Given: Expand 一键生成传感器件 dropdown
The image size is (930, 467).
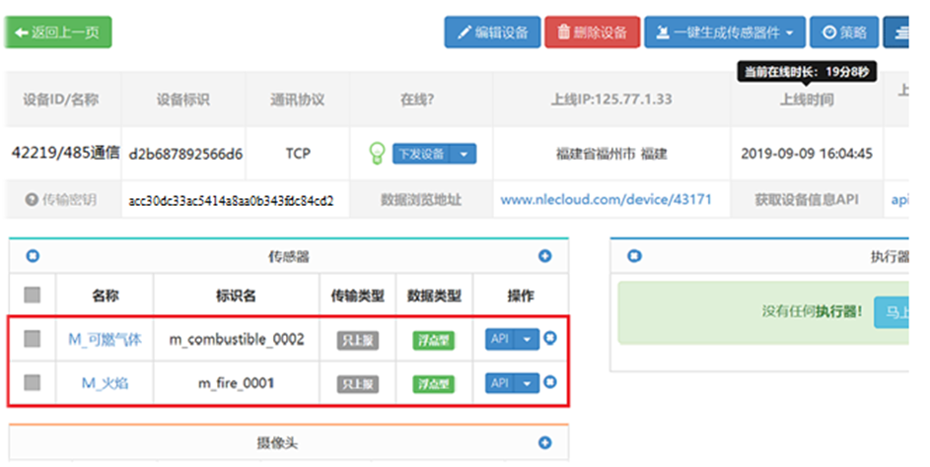Looking at the screenshot, I should pyautogui.click(x=725, y=32).
